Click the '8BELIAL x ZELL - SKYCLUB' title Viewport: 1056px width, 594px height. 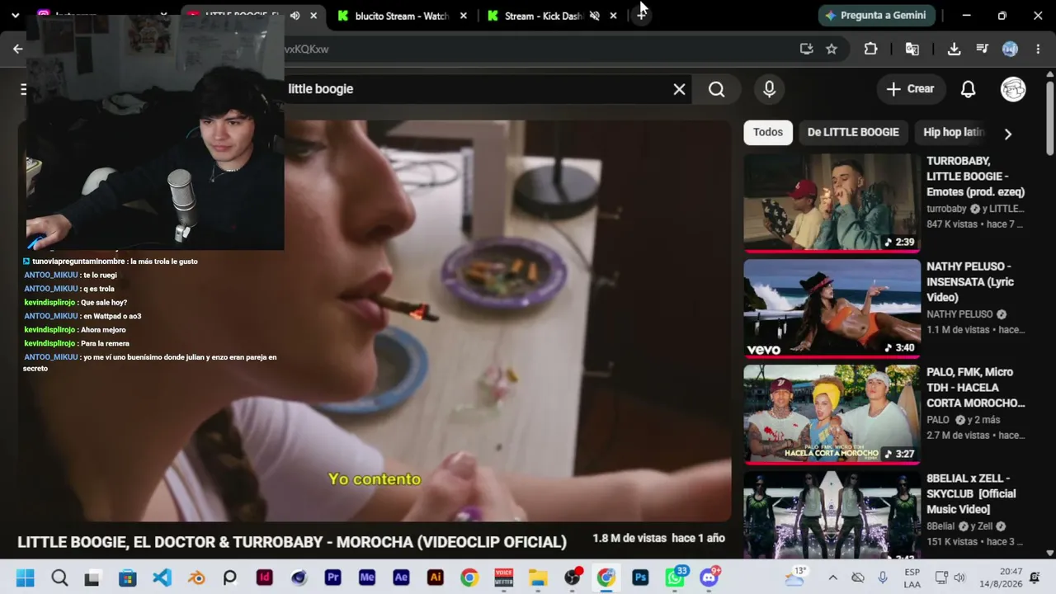(971, 493)
